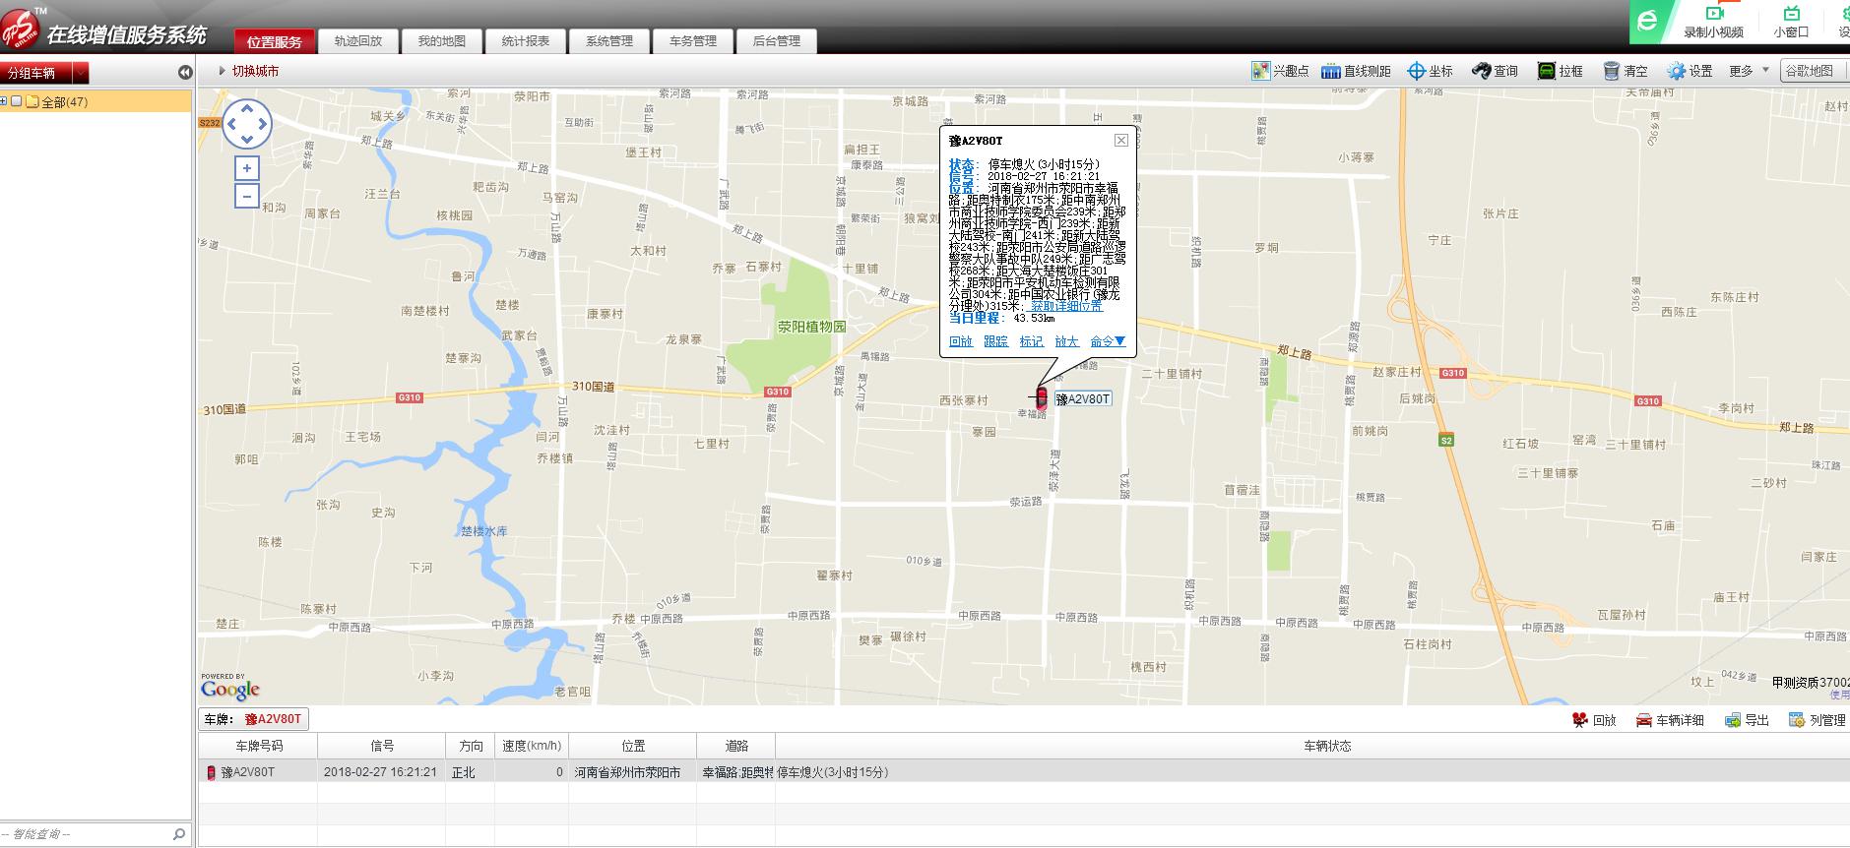
Task: Select the 直线测距 distance ruler tool
Action: tap(1331, 71)
